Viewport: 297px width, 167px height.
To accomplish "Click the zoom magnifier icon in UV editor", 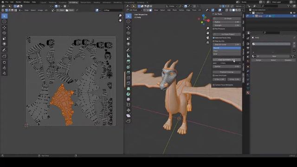I will tap(120, 15).
